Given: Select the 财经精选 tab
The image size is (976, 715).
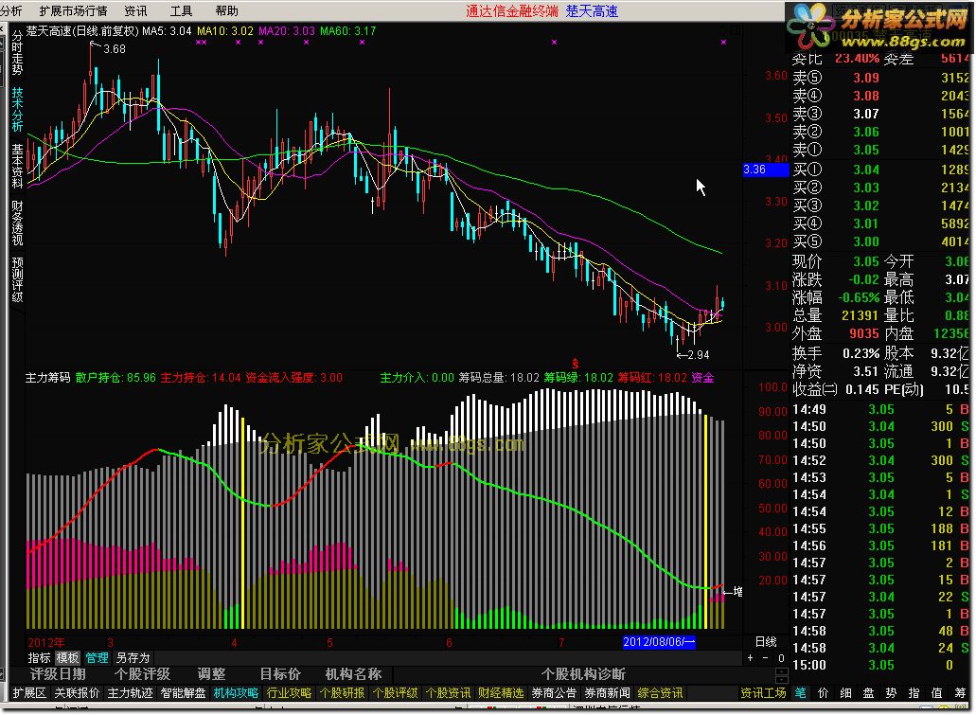Looking at the screenshot, I should pyautogui.click(x=501, y=692).
